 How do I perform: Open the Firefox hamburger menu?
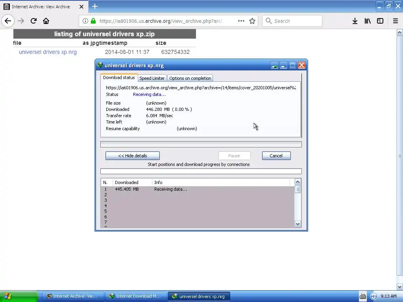pyautogui.click(x=396, y=21)
